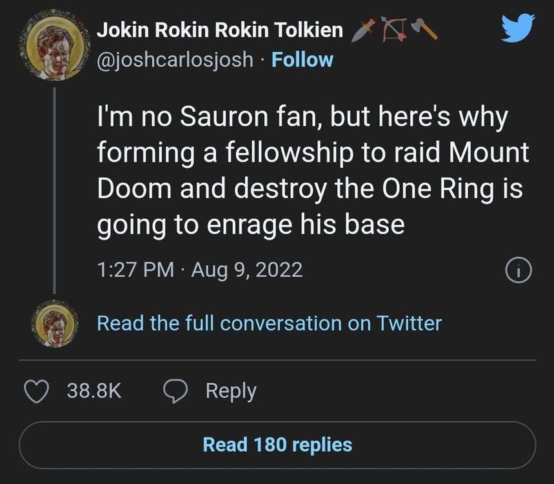Click the Twitter bird logo
The width and height of the screenshot is (554, 484).
coord(518,29)
